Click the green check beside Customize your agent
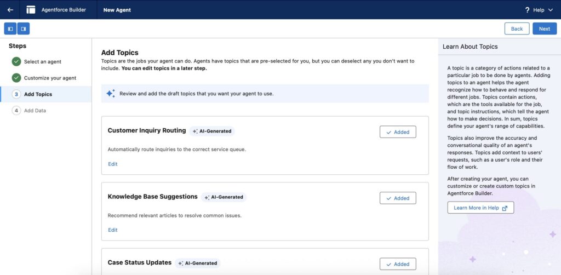This screenshot has width=561, height=275. coord(16,78)
